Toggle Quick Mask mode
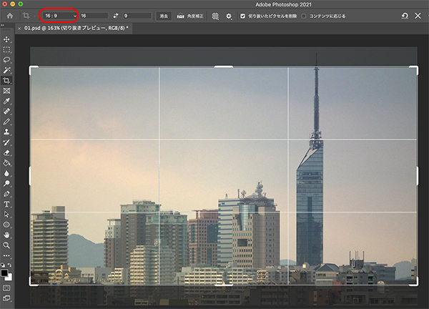Viewport: 429px width, 309px height. 7,288
